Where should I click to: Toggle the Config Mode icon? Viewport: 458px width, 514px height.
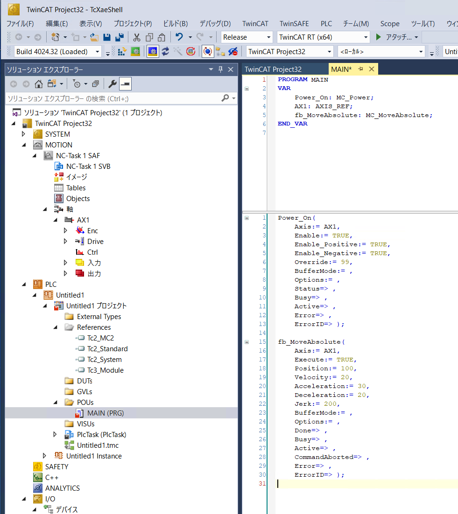[153, 51]
